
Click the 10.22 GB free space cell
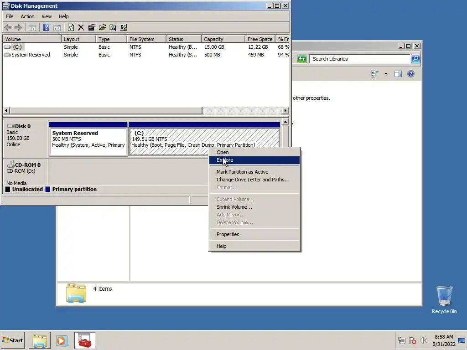[258, 47]
